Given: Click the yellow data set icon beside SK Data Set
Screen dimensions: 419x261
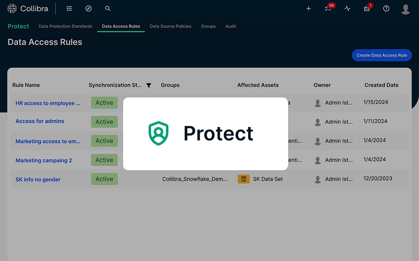Looking at the screenshot, I should point(243,179).
